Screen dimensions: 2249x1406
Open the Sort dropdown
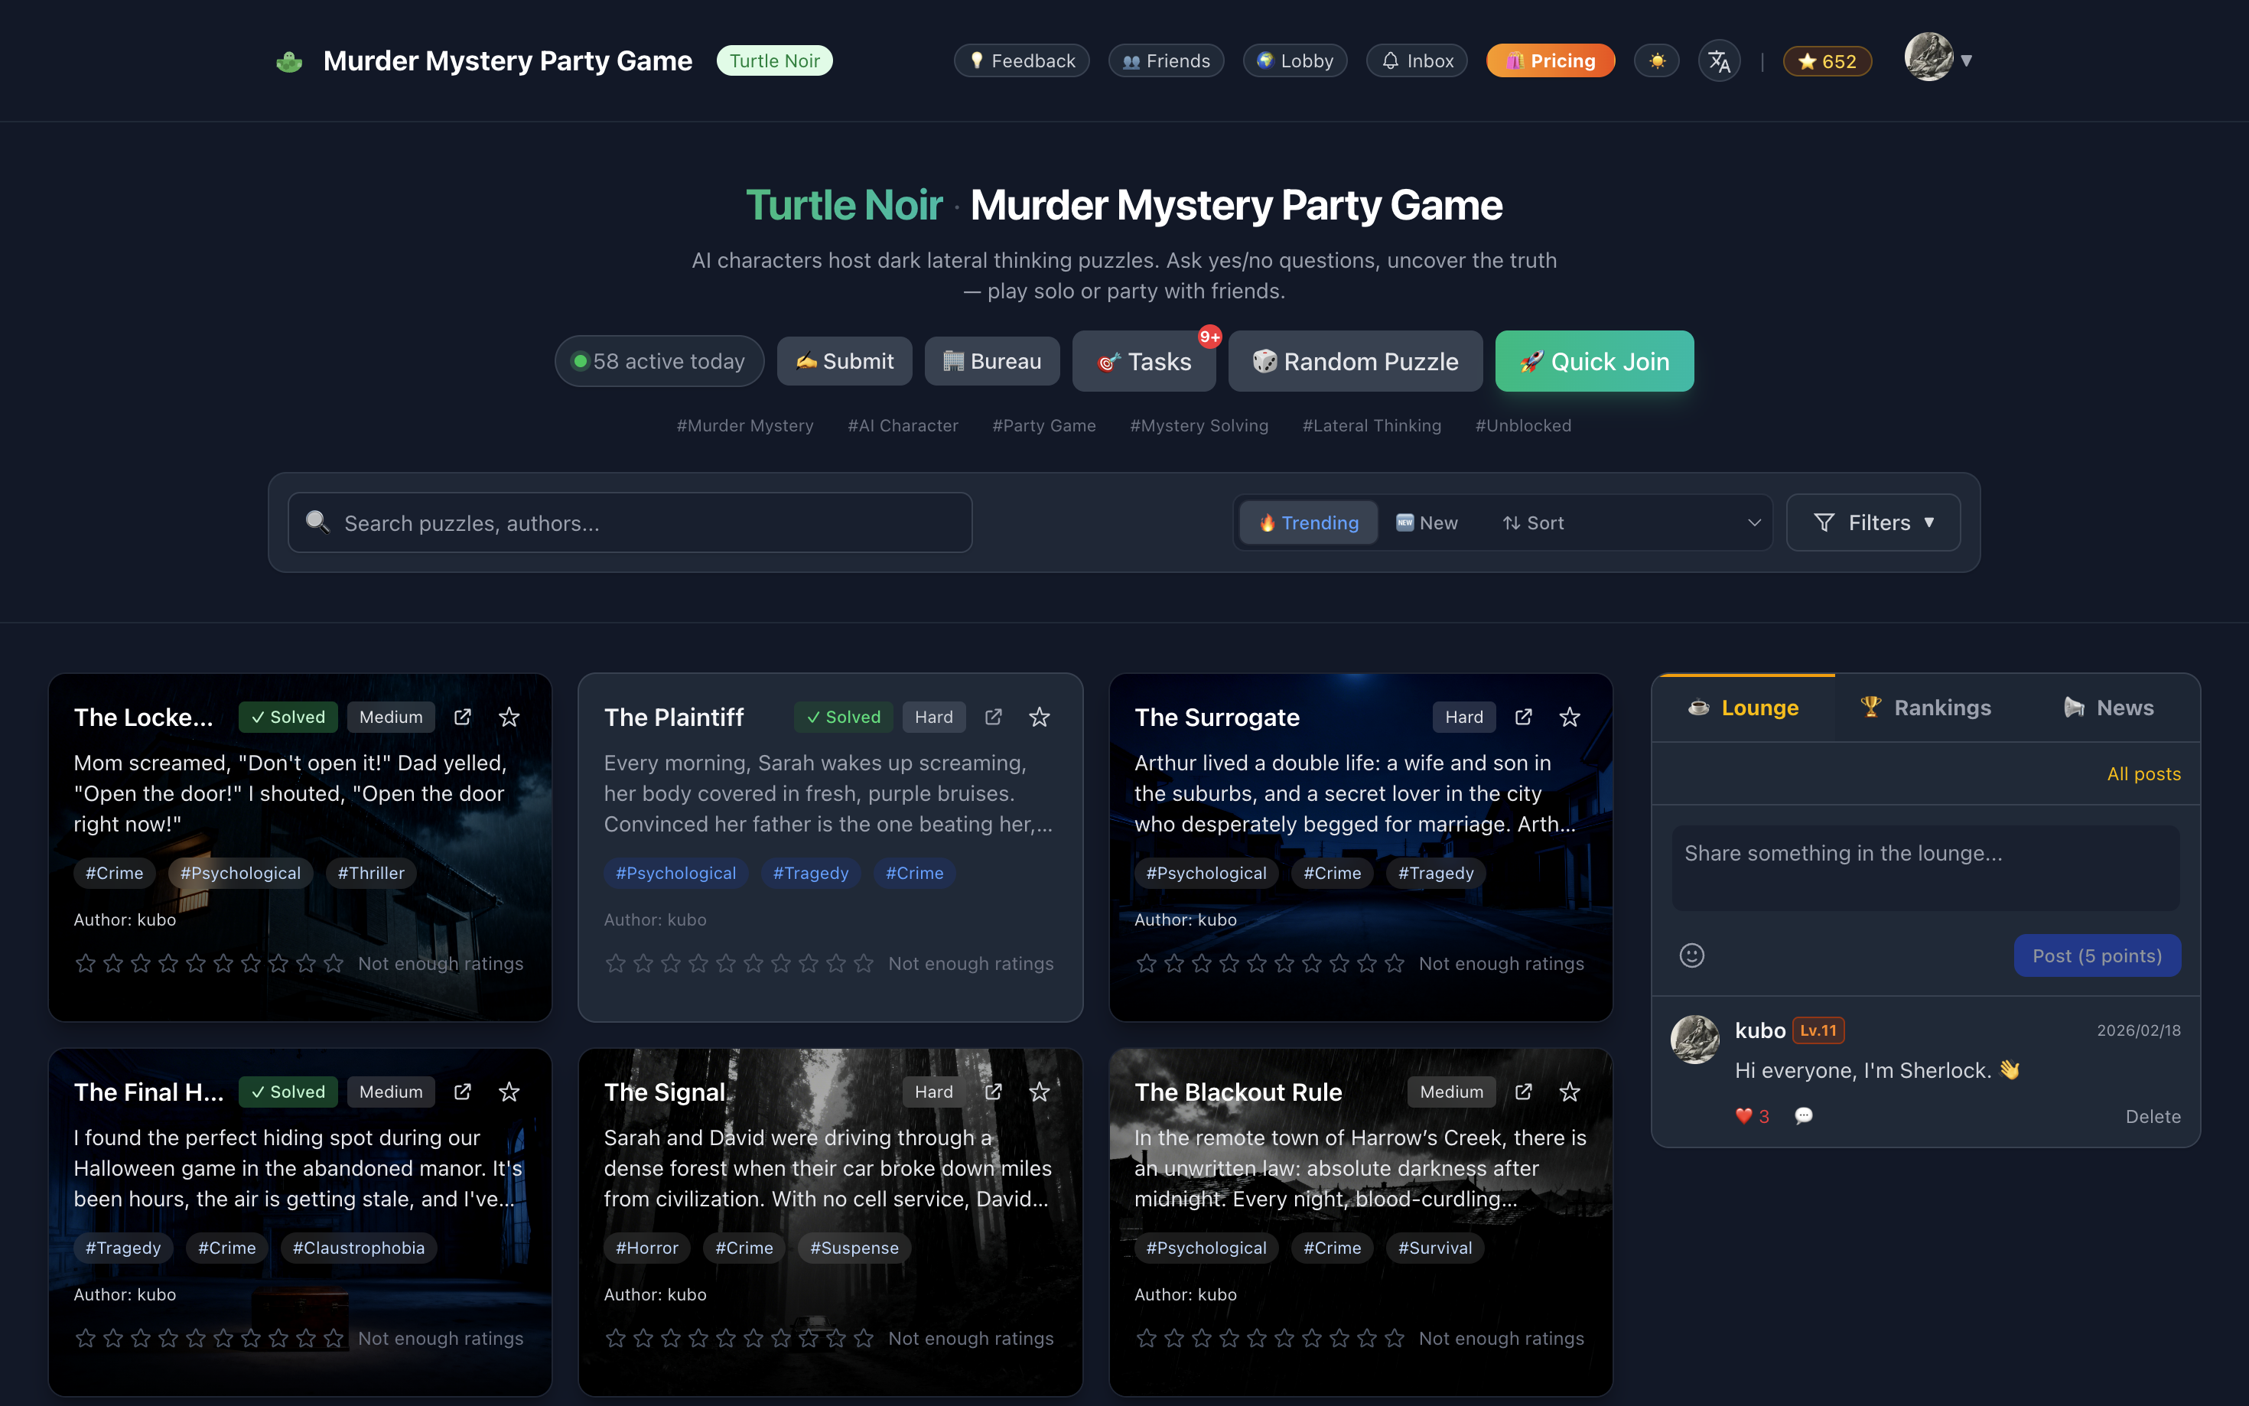(1534, 522)
